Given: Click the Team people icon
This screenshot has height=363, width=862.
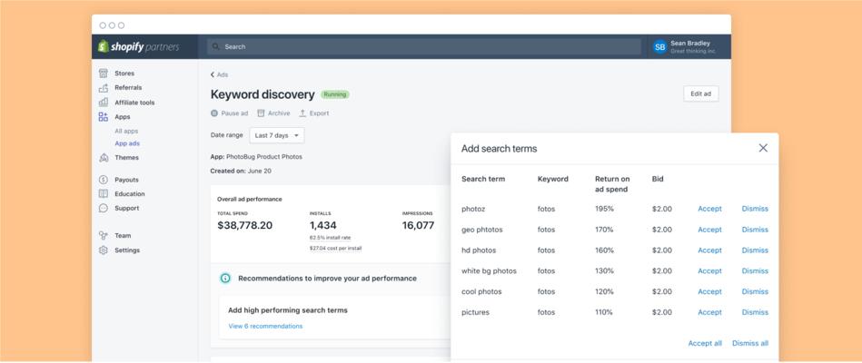Looking at the screenshot, I should pos(104,236).
